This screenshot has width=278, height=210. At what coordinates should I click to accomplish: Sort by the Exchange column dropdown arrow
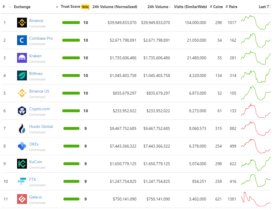coord(57,7)
